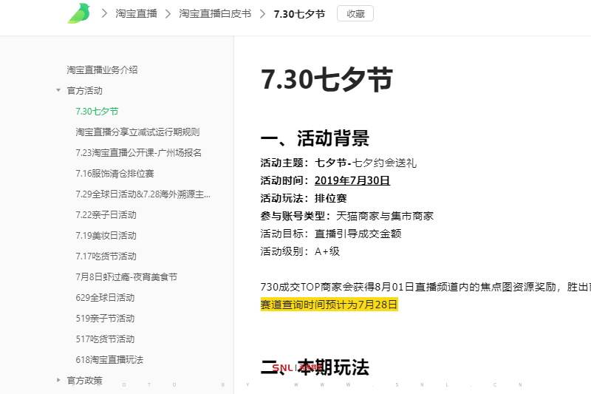Click the 收藏 button
Screen dimensions: 591x394
[355, 13]
